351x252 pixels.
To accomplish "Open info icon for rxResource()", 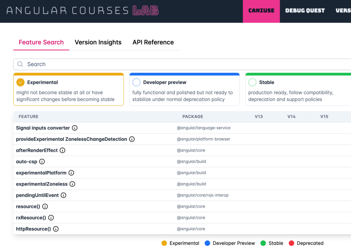I will click(51, 217).
